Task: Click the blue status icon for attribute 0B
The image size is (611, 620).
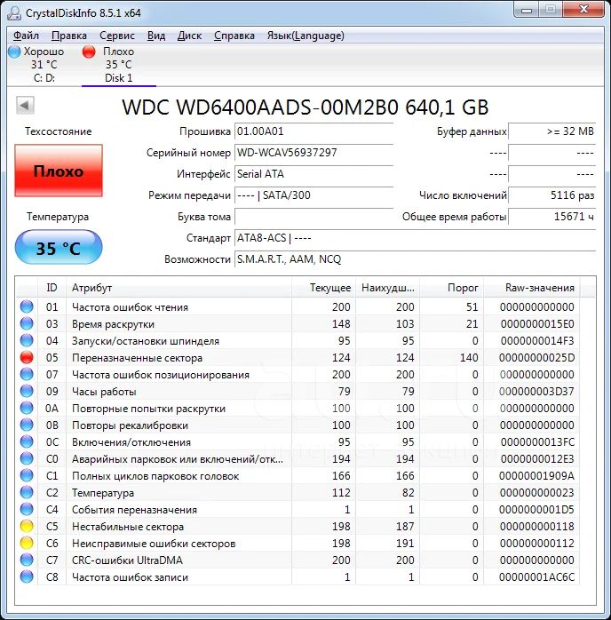Action: point(27,425)
